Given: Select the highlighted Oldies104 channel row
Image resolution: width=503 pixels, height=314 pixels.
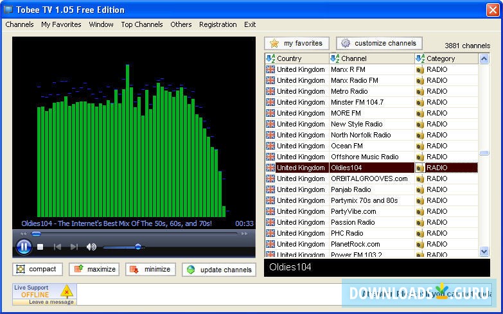Looking at the screenshot, I should [371, 168].
